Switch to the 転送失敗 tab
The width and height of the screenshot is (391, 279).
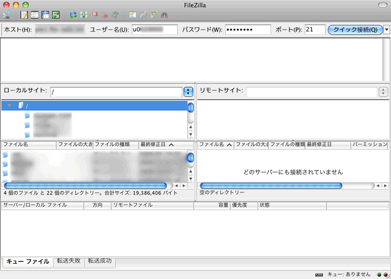[69, 261]
